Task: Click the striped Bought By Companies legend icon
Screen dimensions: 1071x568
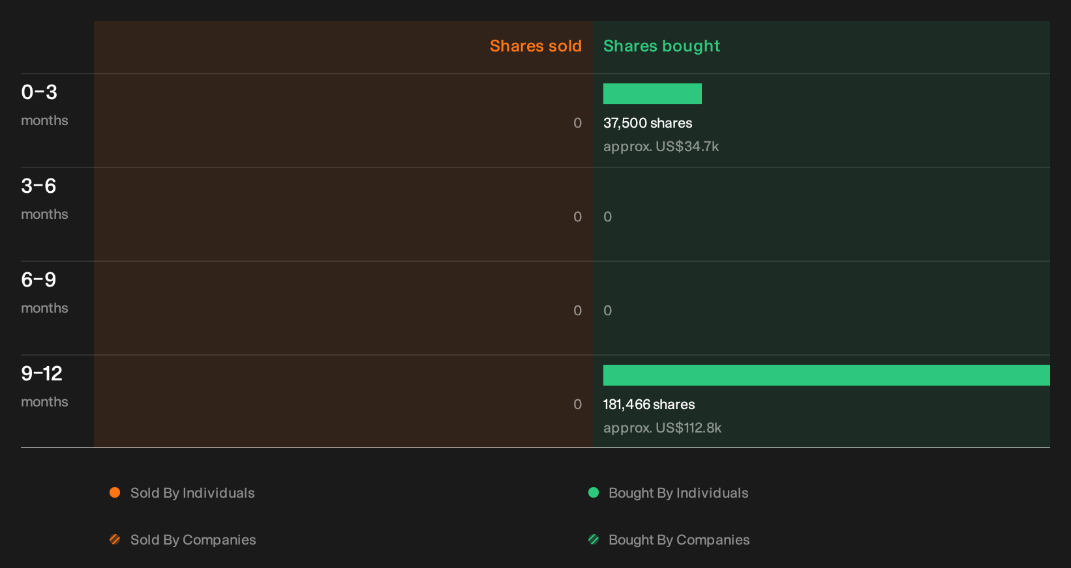Action: pos(594,539)
